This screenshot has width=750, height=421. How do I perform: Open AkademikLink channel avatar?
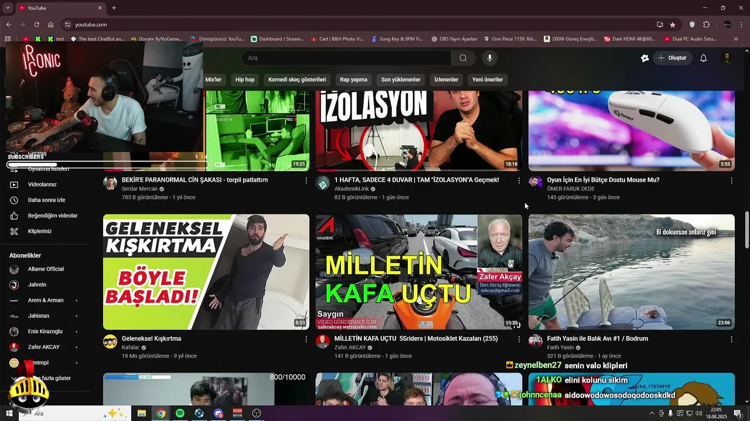(x=323, y=183)
